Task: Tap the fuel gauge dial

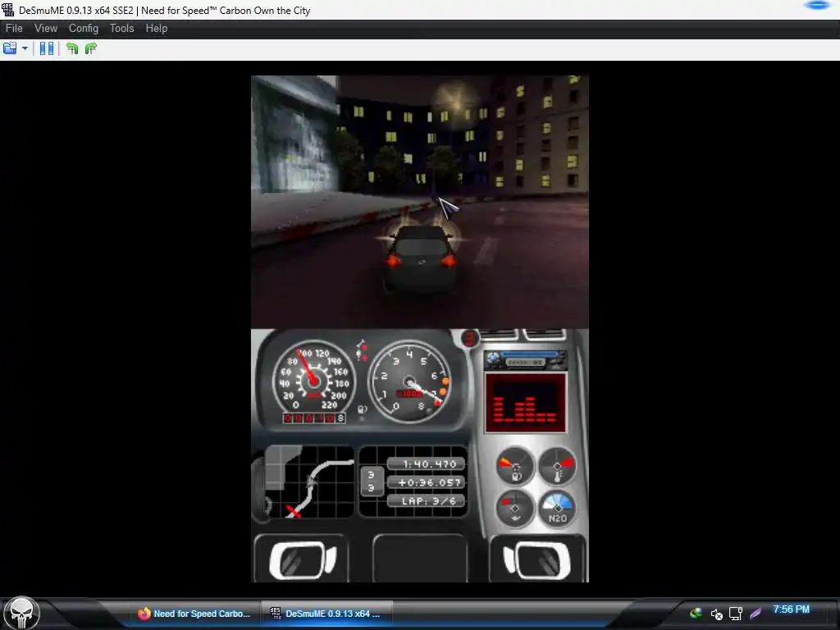Action: (515, 466)
